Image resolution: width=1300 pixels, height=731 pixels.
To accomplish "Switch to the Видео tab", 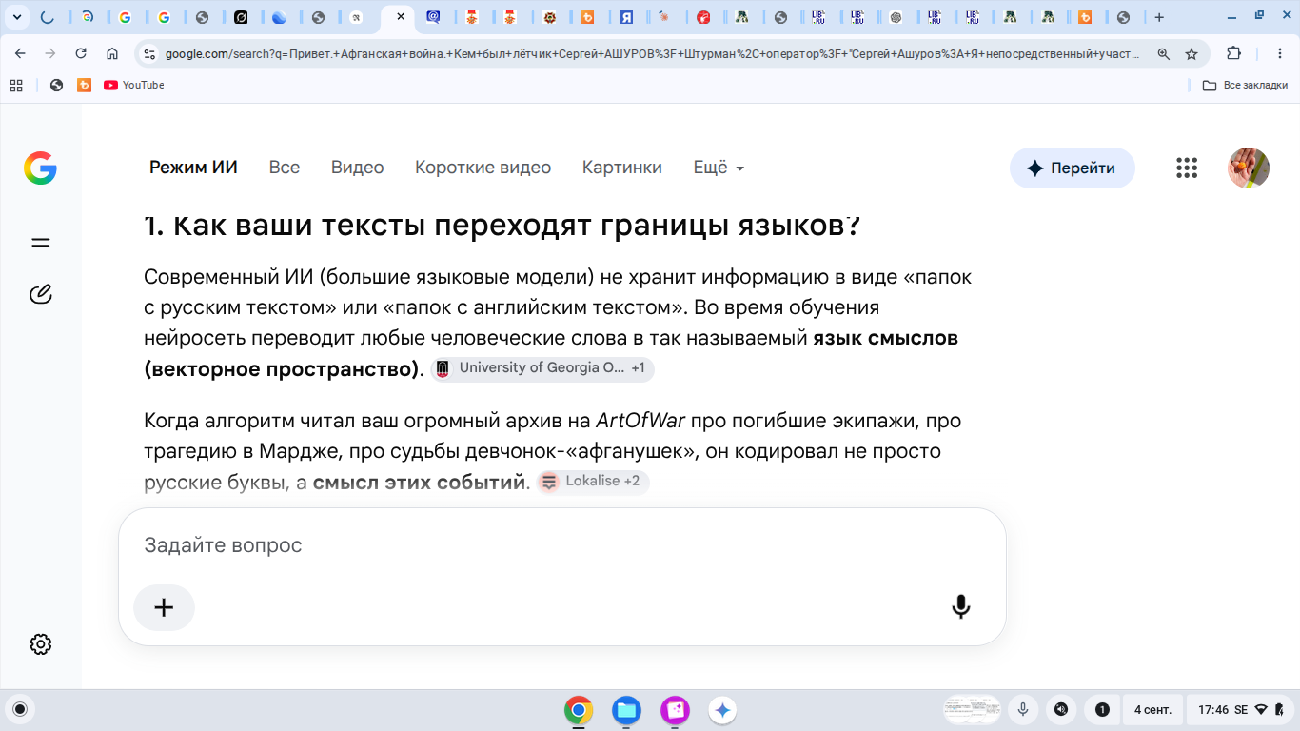I will tap(357, 168).
